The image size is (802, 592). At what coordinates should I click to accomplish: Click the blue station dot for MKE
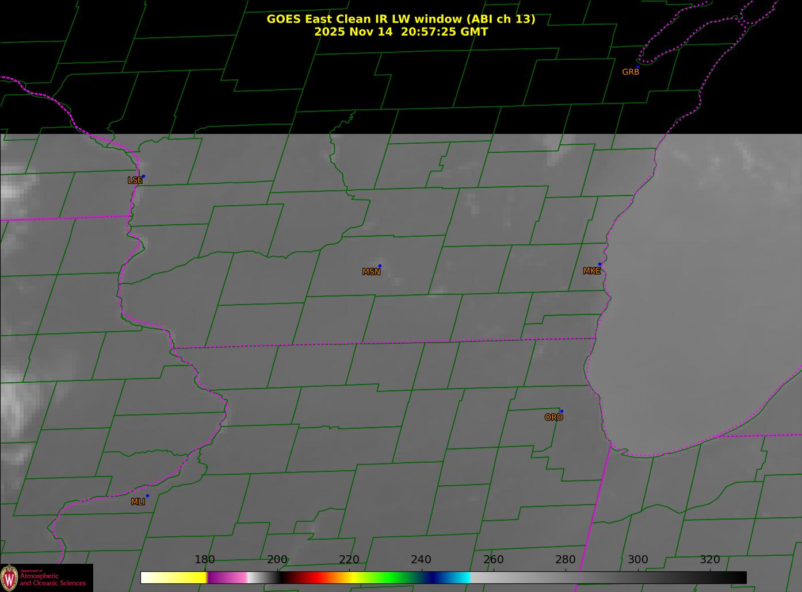pos(599,264)
